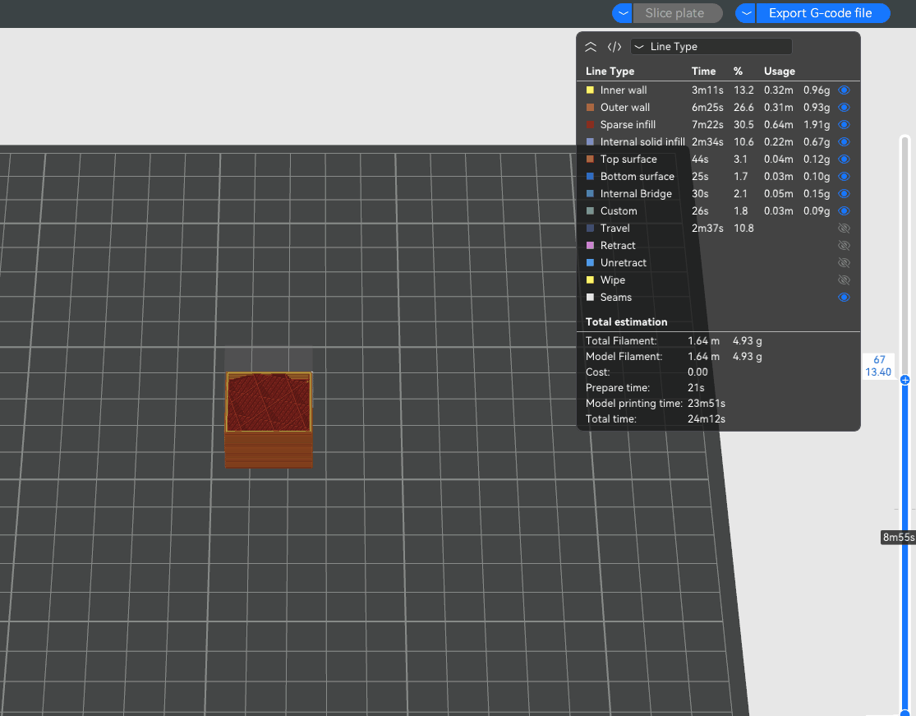Toggle Seams visibility eye icon

(x=844, y=298)
